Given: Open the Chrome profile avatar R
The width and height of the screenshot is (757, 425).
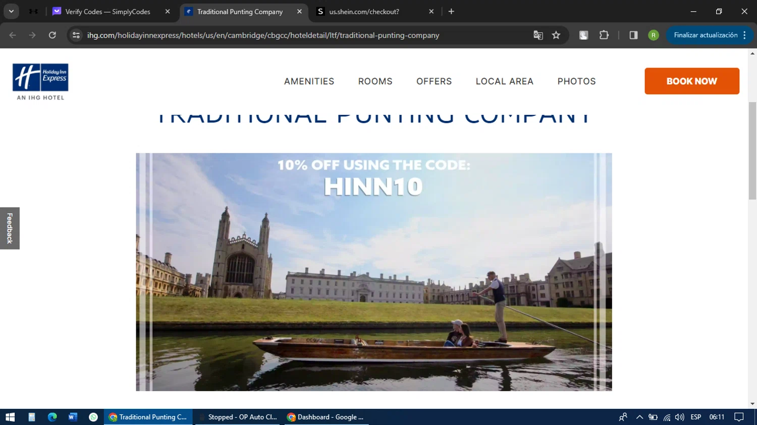Looking at the screenshot, I should [654, 35].
